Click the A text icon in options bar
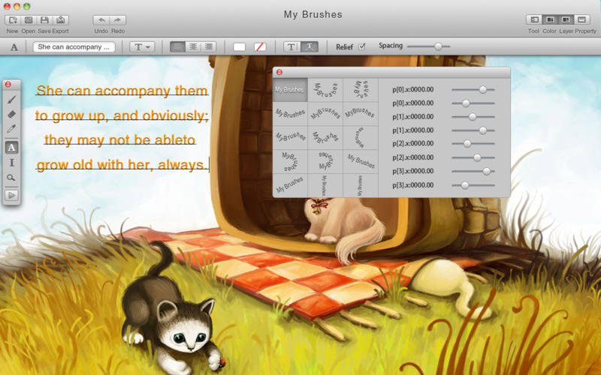 tap(14, 47)
